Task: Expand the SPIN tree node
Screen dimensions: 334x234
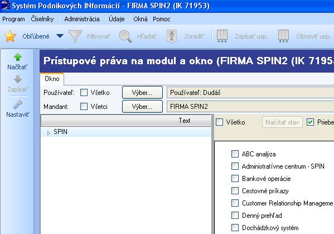Action: pyautogui.click(x=49, y=133)
